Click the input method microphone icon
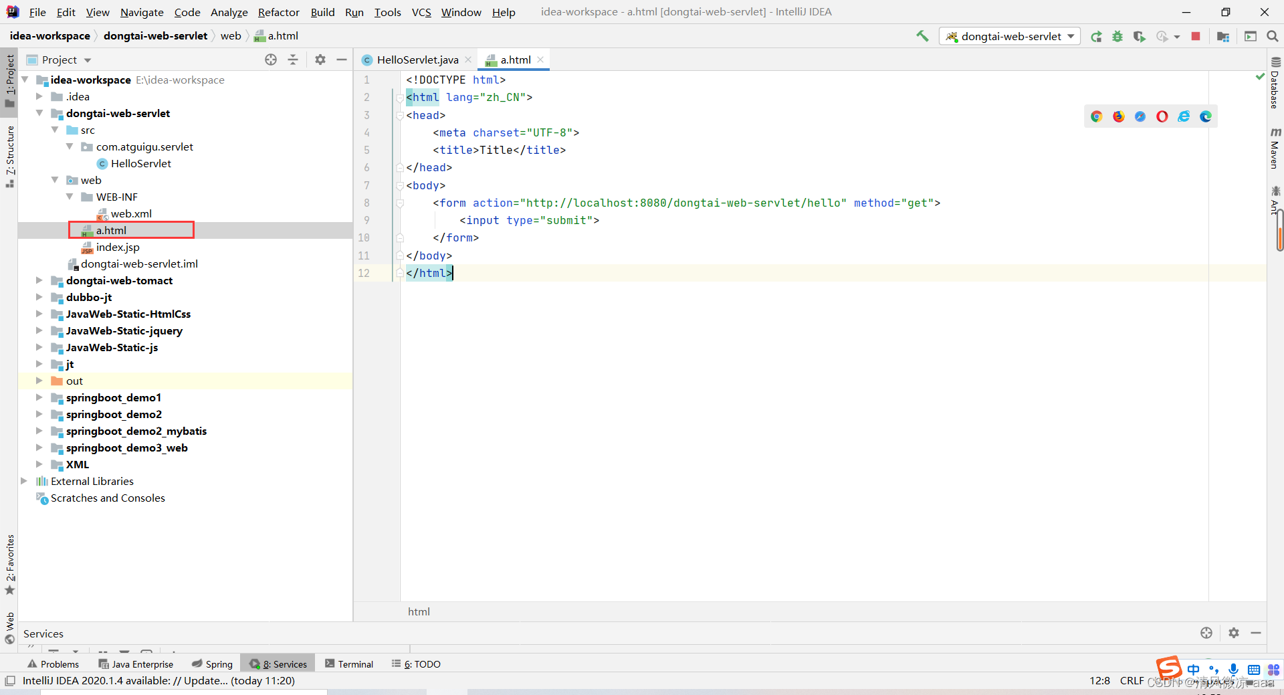Image resolution: width=1284 pixels, height=695 pixels. point(1234,670)
